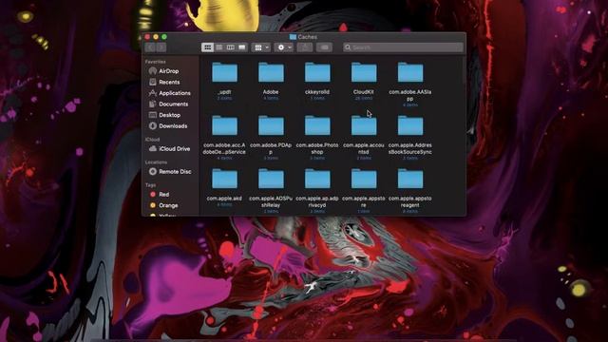608x342 pixels.
Task: Zoom the Caches window with green button
Action: coord(164,37)
